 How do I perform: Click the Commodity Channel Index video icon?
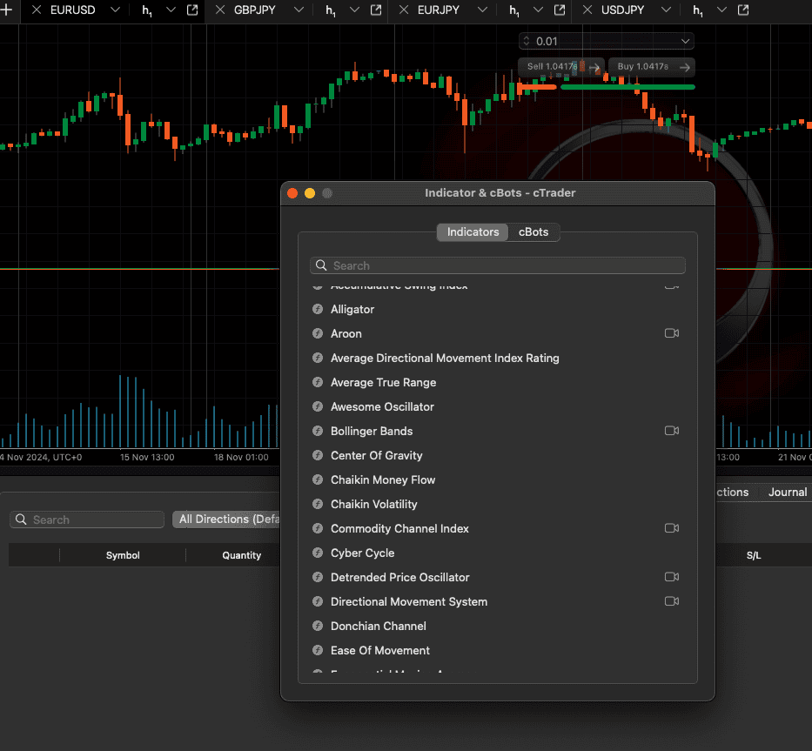tap(671, 528)
